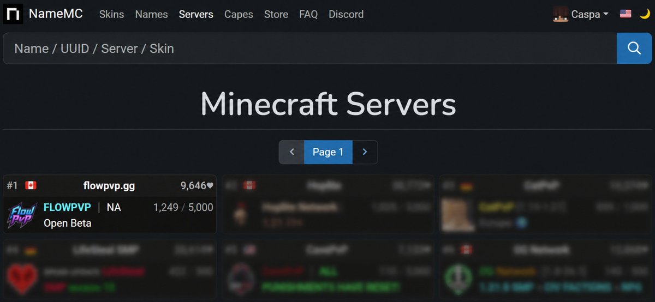Screen dimensions: 655x302
Task: Click the Canada flag on flowpvp.gg
Action: [31, 186]
